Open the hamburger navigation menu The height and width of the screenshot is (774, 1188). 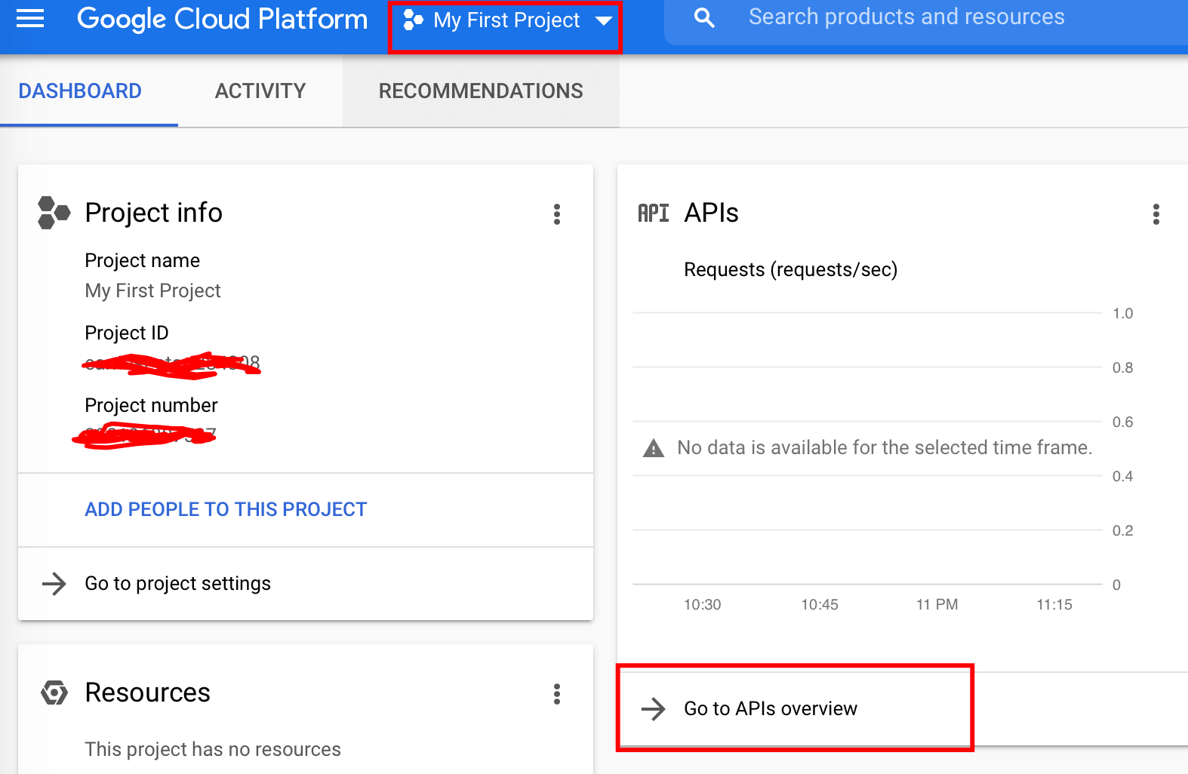click(x=30, y=19)
